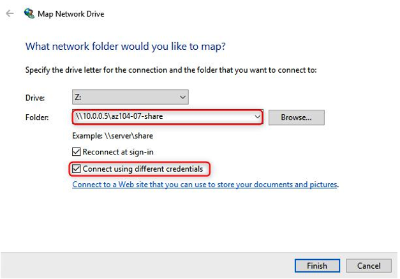Open the 'Connect to a Web site' link
The width and height of the screenshot is (400, 279).
point(205,185)
